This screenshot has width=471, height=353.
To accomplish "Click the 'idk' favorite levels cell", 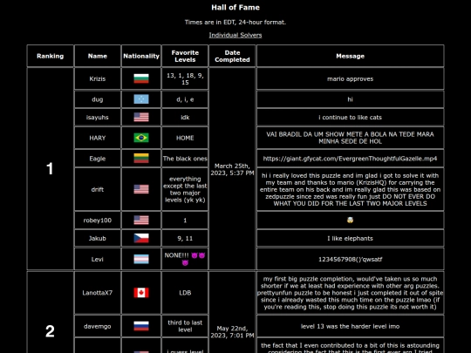I will [185, 118].
